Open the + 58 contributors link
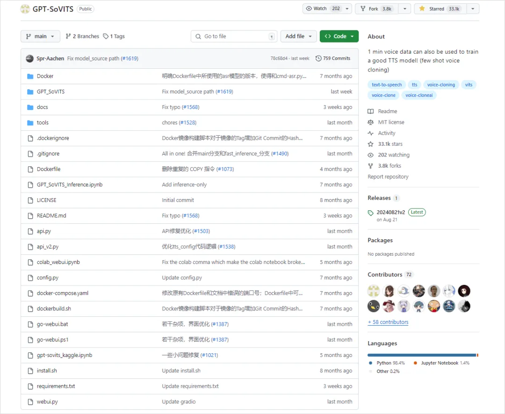 (388, 322)
